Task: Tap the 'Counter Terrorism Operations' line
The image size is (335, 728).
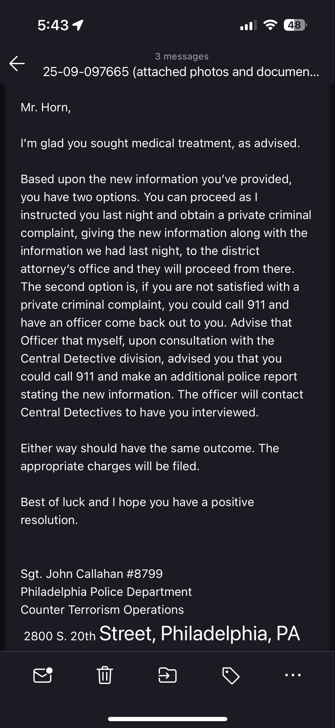Action: pyautogui.click(x=102, y=610)
